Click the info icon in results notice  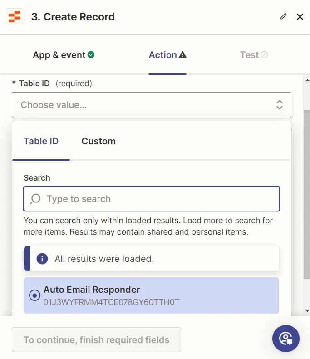(x=42, y=259)
